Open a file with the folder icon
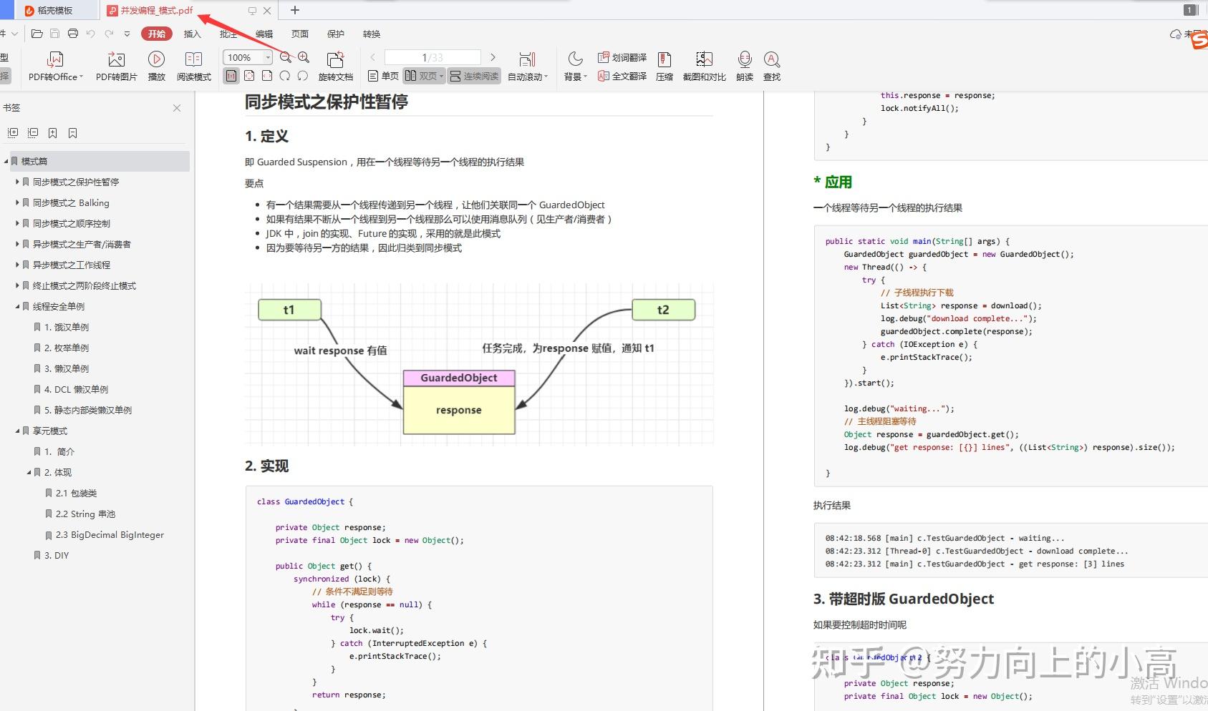 tap(37, 34)
